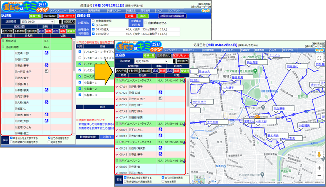Click ログアウト in the front window
326x187 pixels.
(288, 50)
